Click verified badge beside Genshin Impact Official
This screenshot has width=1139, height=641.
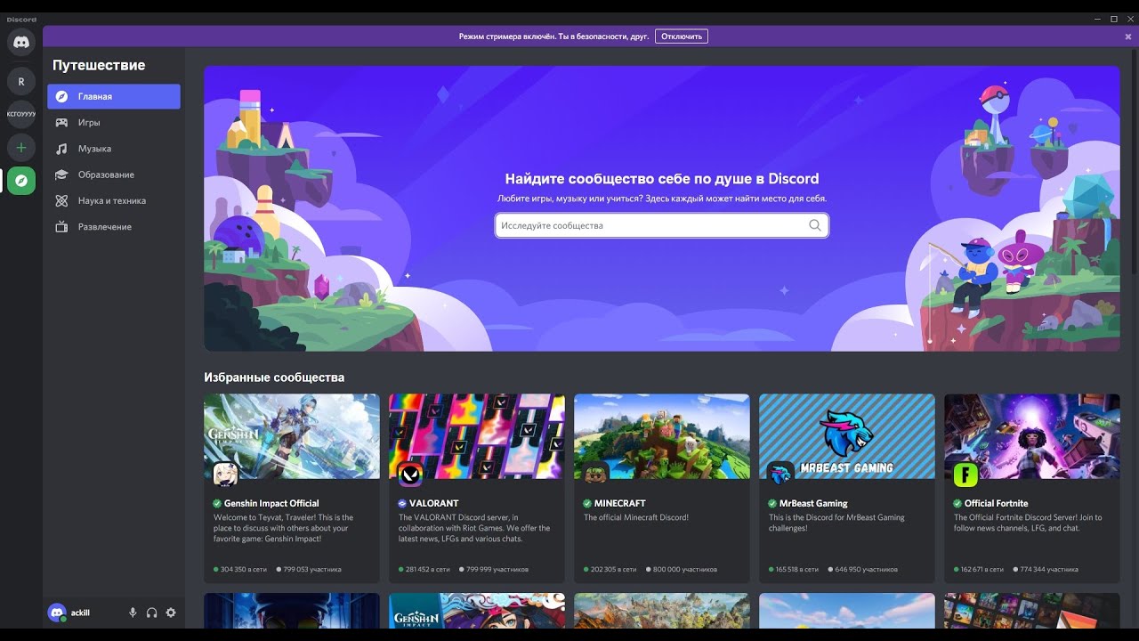(217, 503)
